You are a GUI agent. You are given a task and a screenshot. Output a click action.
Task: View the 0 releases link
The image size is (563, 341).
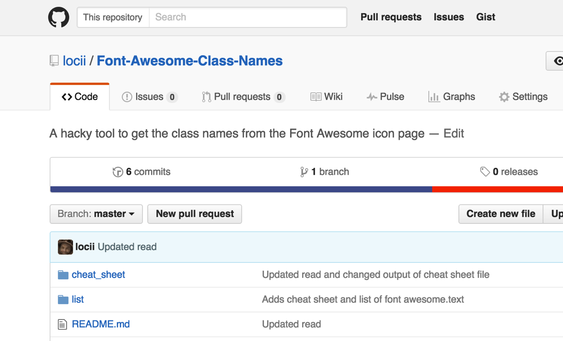pos(509,172)
